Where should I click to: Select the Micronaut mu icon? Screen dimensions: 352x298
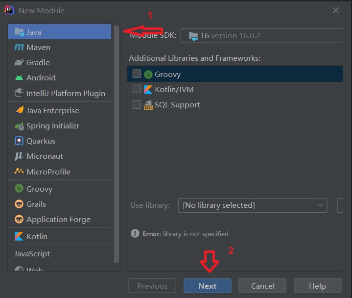pyautogui.click(x=19, y=156)
